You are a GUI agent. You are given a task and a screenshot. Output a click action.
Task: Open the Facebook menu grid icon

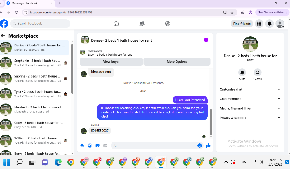[259, 24]
